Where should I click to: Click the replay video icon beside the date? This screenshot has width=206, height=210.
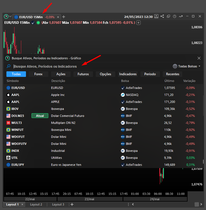[x=156, y=16]
